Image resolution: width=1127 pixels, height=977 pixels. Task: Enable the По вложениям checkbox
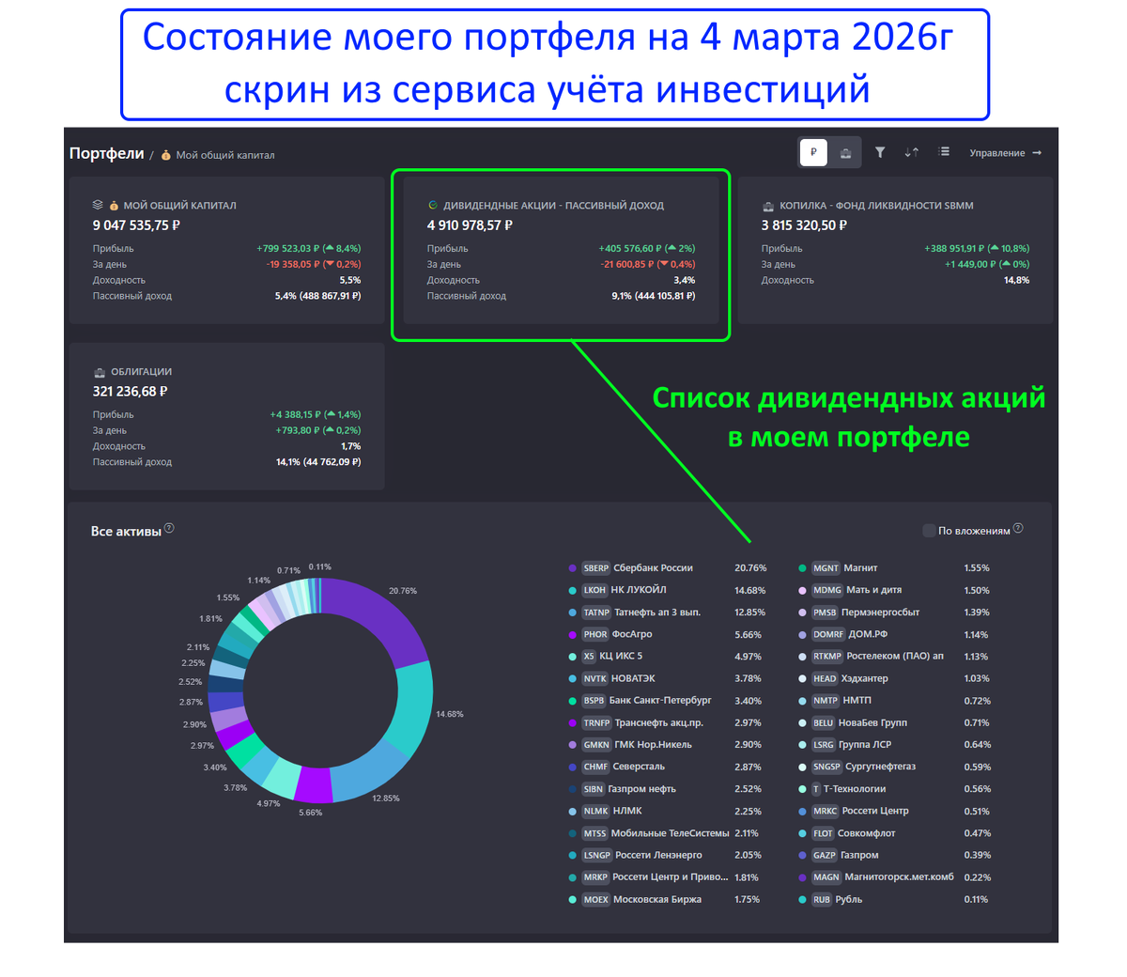[929, 531]
